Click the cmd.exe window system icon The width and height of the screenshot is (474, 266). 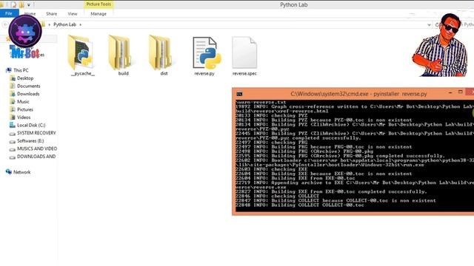239,94
